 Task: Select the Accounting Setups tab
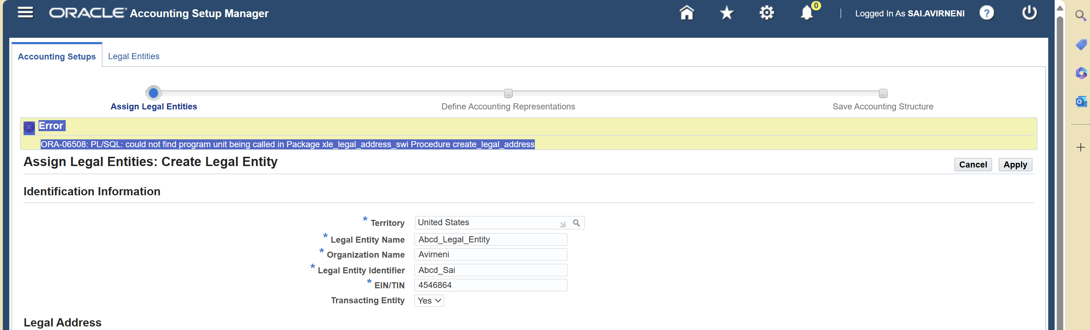[56, 56]
